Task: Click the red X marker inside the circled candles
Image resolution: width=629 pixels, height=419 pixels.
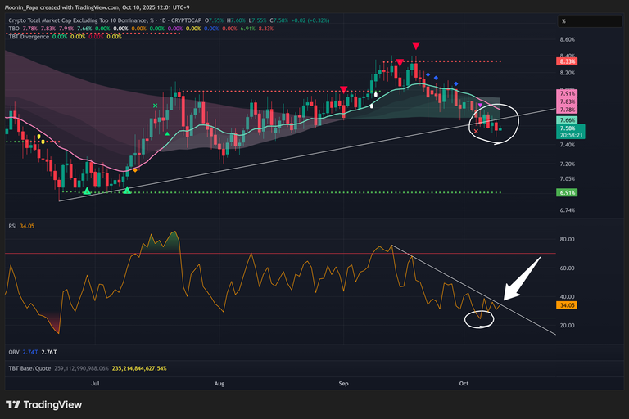Action: (477, 131)
